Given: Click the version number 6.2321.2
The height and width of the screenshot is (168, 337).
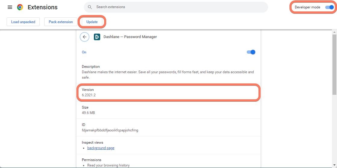Looking at the screenshot, I should click(x=89, y=95).
